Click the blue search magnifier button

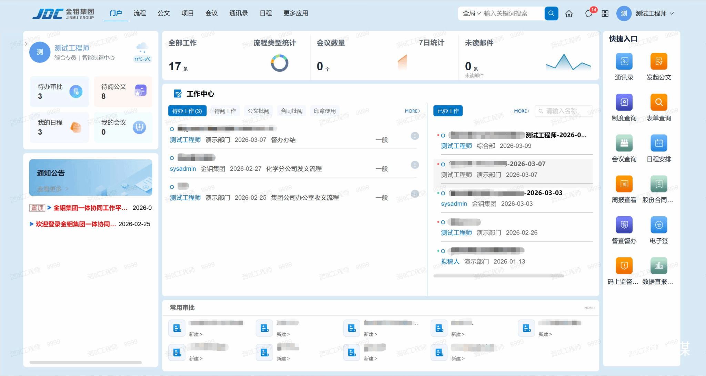pos(551,13)
